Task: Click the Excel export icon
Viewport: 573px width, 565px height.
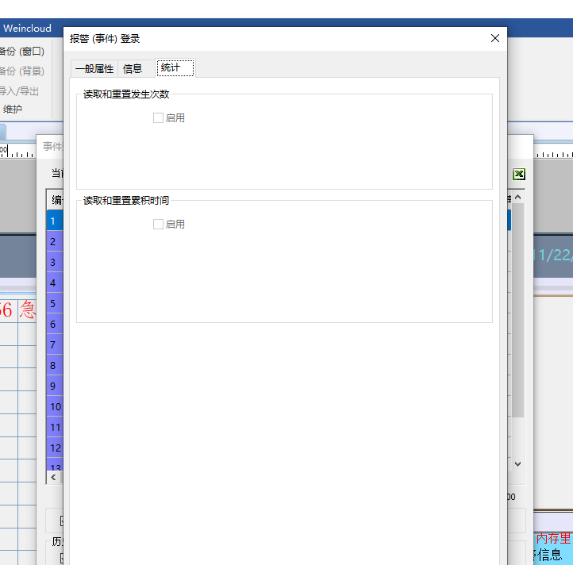Action: pyautogui.click(x=518, y=175)
